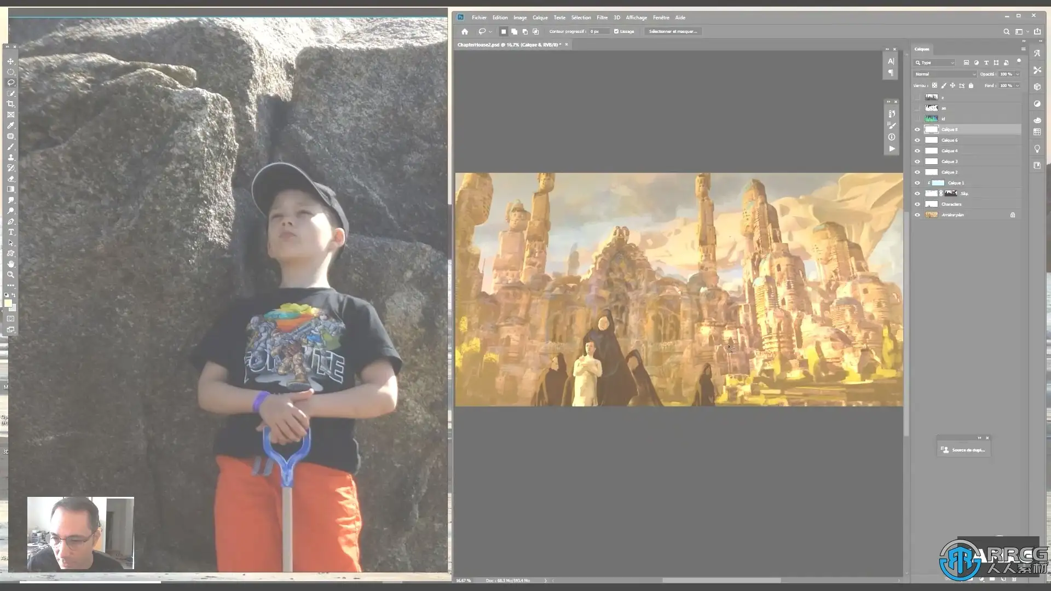1051x591 pixels.
Task: Open the Normal blend mode dropdown
Action: pos(945,74)
